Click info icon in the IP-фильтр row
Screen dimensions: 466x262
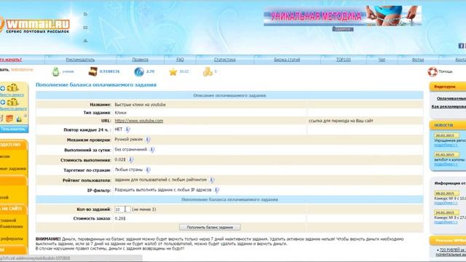pos(217,190)
